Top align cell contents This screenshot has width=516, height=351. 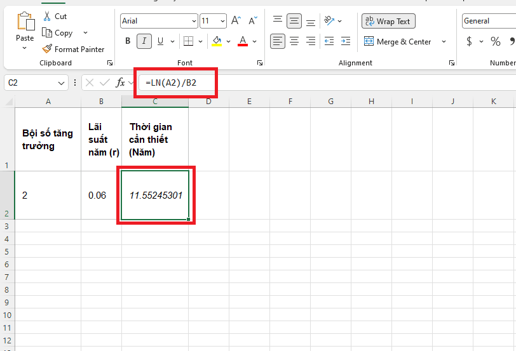pos(278,21)
